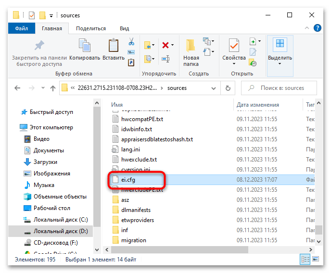This screenshot has width=331, height=273.
Task: Click the Paste shortcut icon
Action: pos(131,62)
